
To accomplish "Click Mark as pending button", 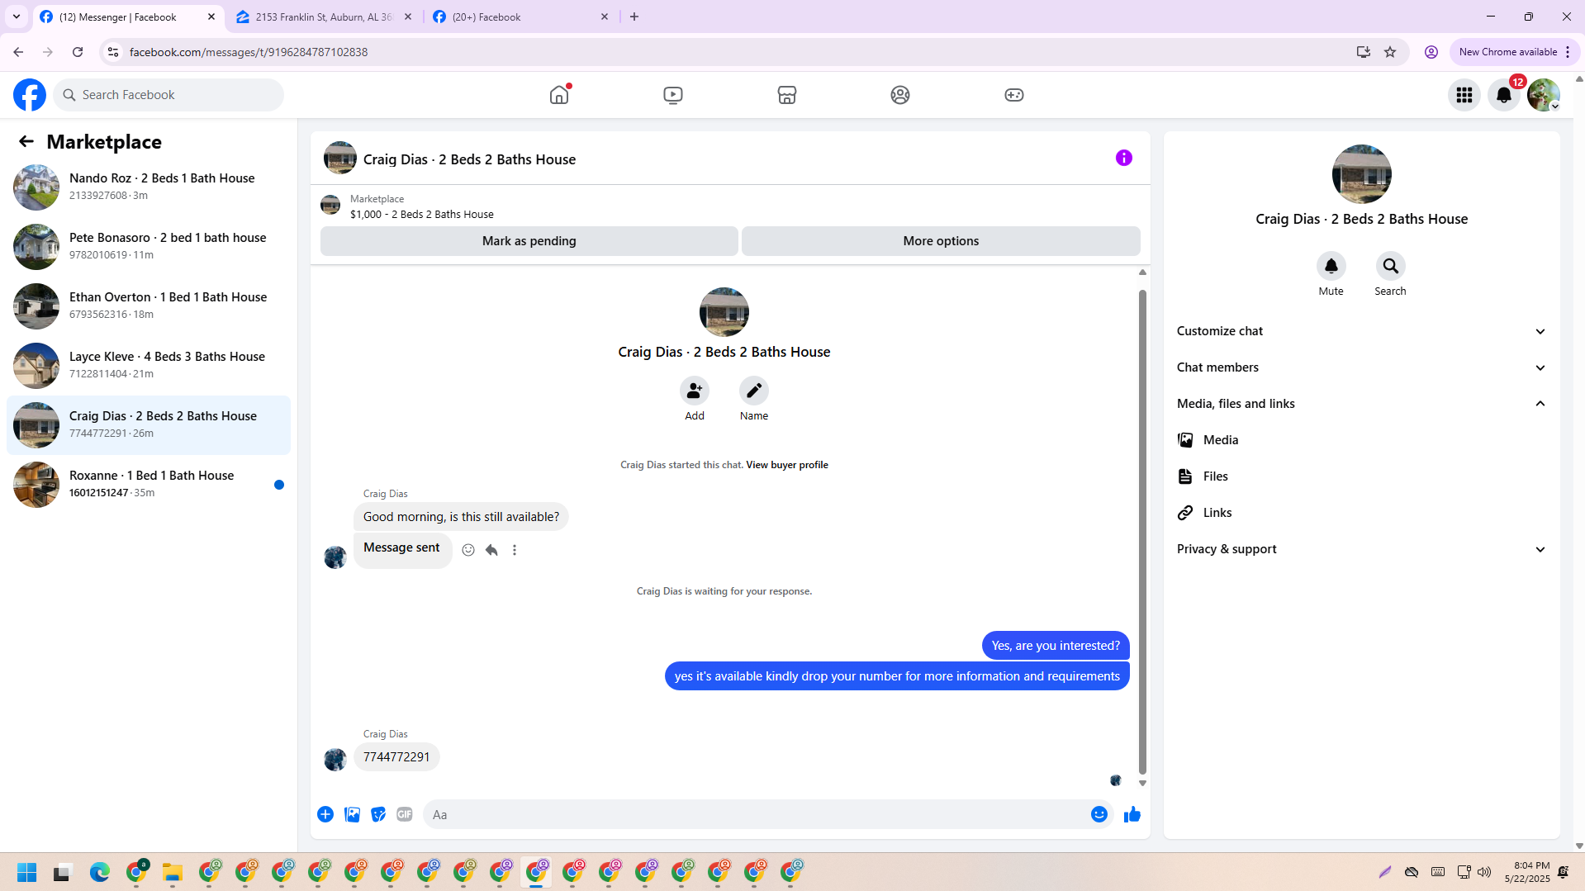I will pyautogui.click(x=529, y=241).
